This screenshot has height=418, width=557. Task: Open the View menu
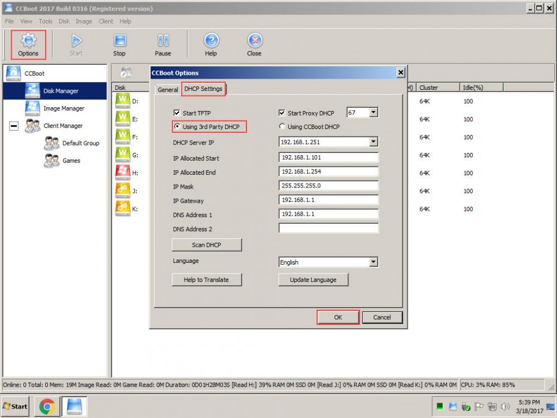coord(26,21)
